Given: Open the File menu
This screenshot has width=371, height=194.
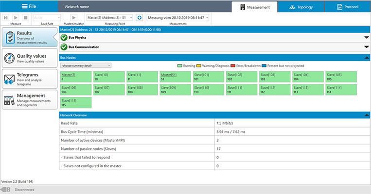Looking at the screenshot, I should tap(29, 7).
